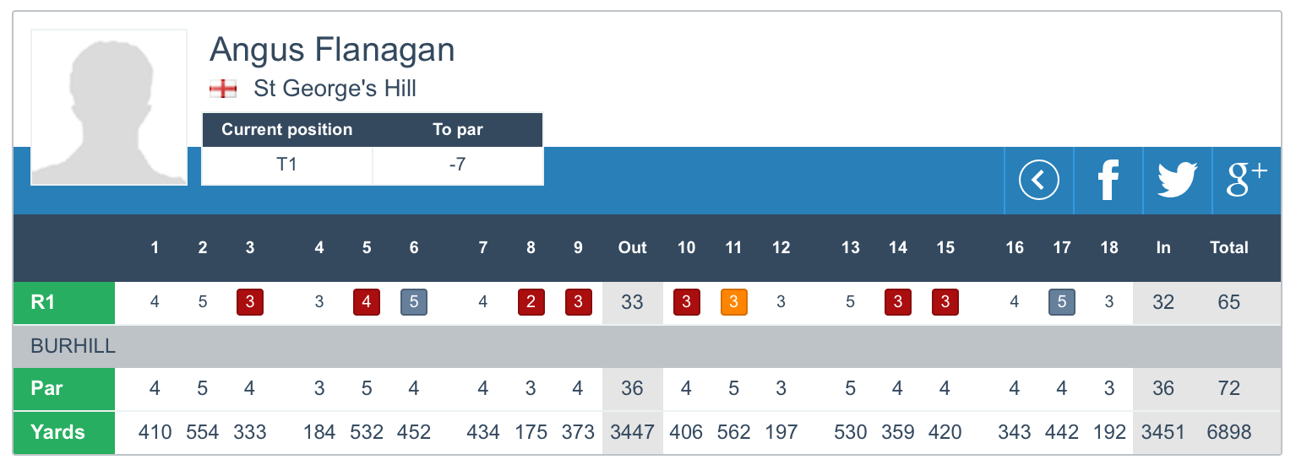Open Angus Flanagan player name
1296x465 pixels.
pos(332,50)
